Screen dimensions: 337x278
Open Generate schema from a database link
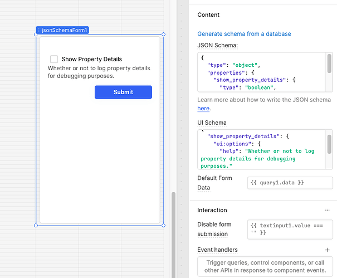244,34
